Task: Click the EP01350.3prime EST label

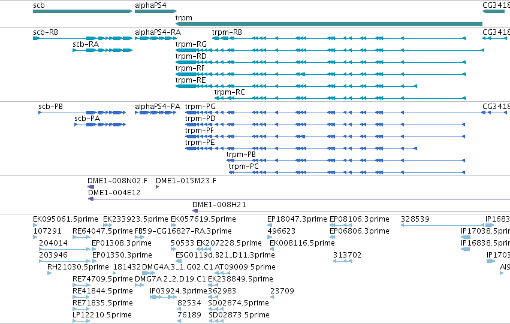Action: point(122,255)
